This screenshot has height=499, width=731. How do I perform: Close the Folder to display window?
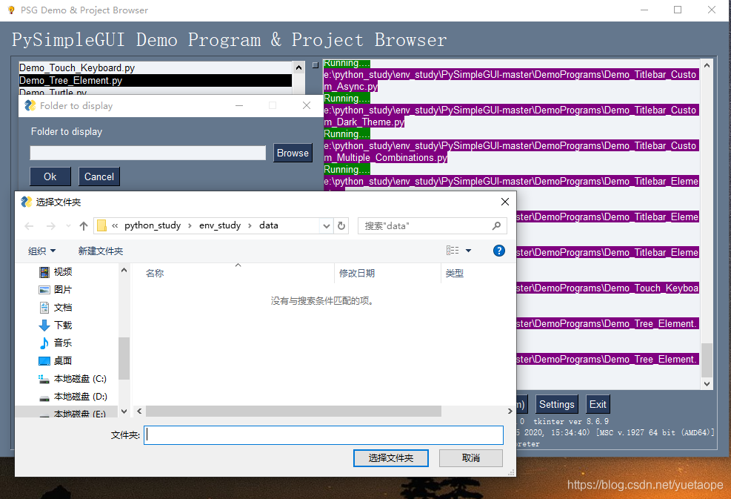307,106
